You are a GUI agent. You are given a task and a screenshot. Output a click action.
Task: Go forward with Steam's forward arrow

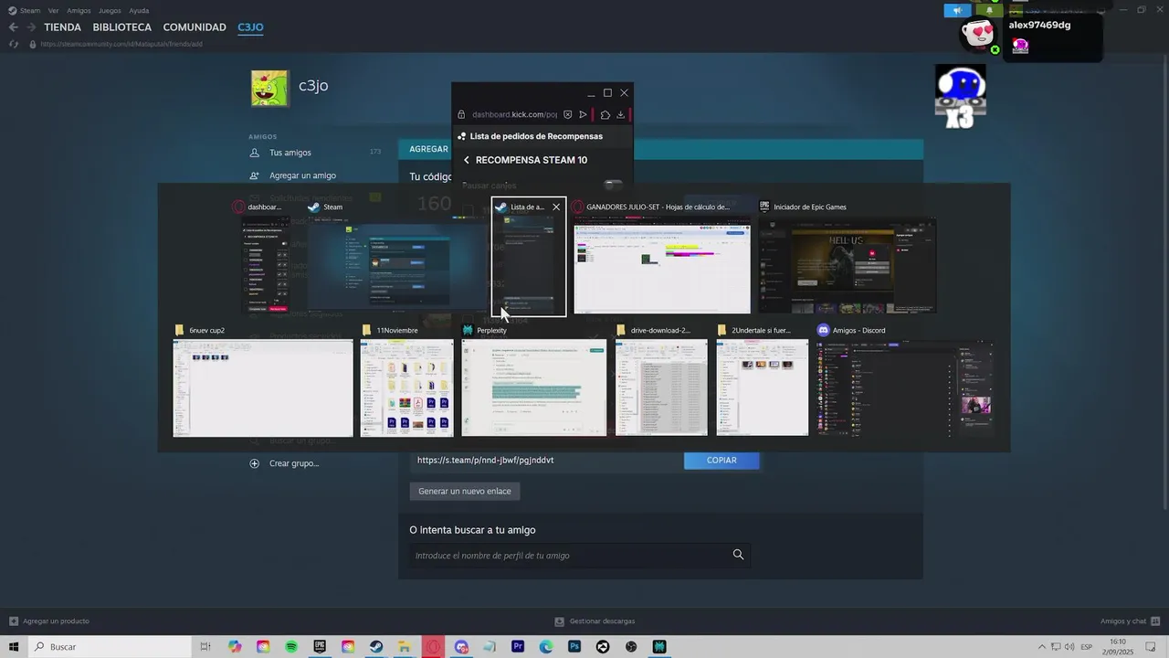click(31, 27)
